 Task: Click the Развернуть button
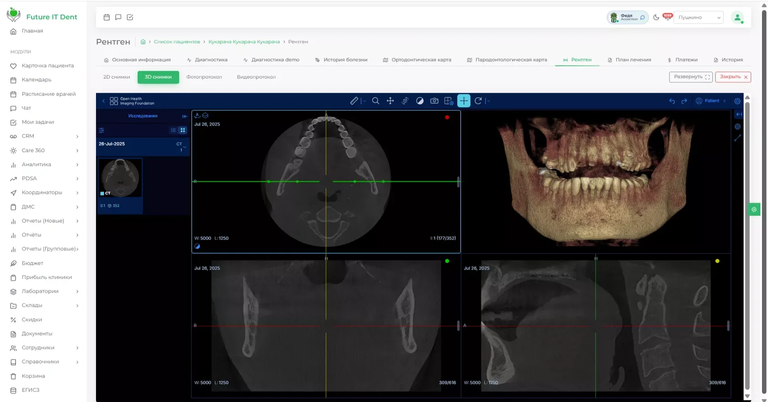(691, 77)
